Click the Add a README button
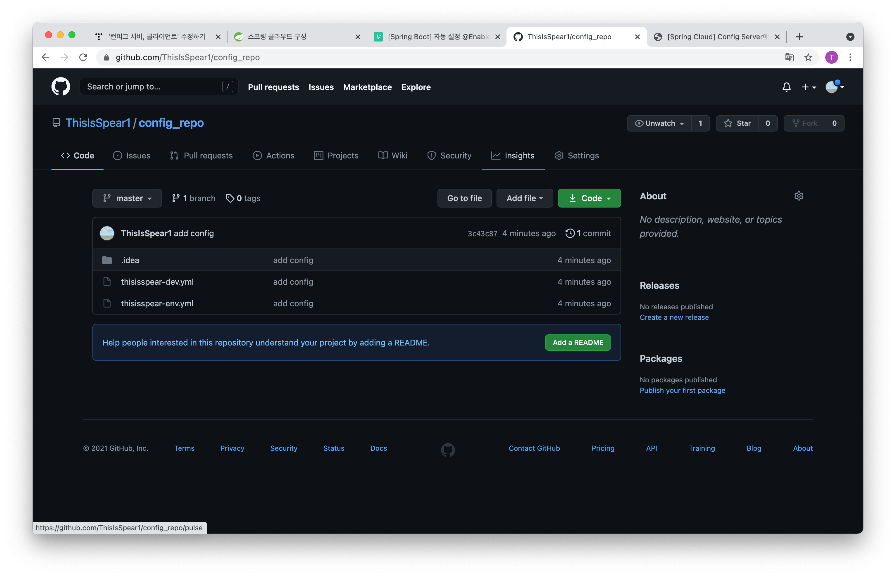This screenshot has height=577, width=896. 578,343
